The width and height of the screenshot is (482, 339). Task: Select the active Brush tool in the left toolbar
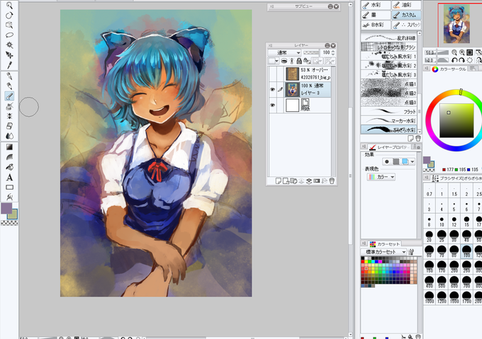tap(9, 96)
